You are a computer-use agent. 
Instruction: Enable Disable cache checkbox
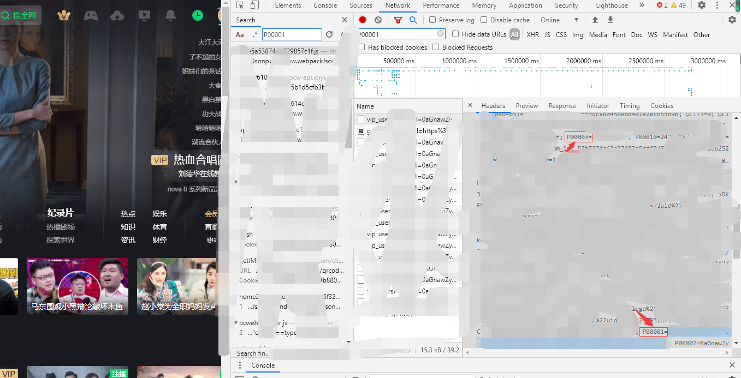tap(484, 20)
